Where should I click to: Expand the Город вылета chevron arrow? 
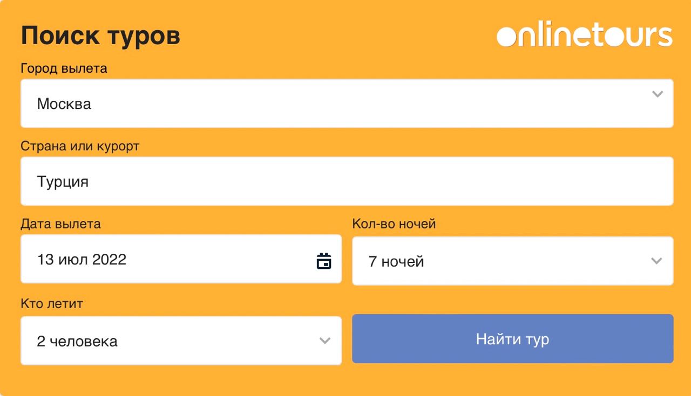point(657,94)
